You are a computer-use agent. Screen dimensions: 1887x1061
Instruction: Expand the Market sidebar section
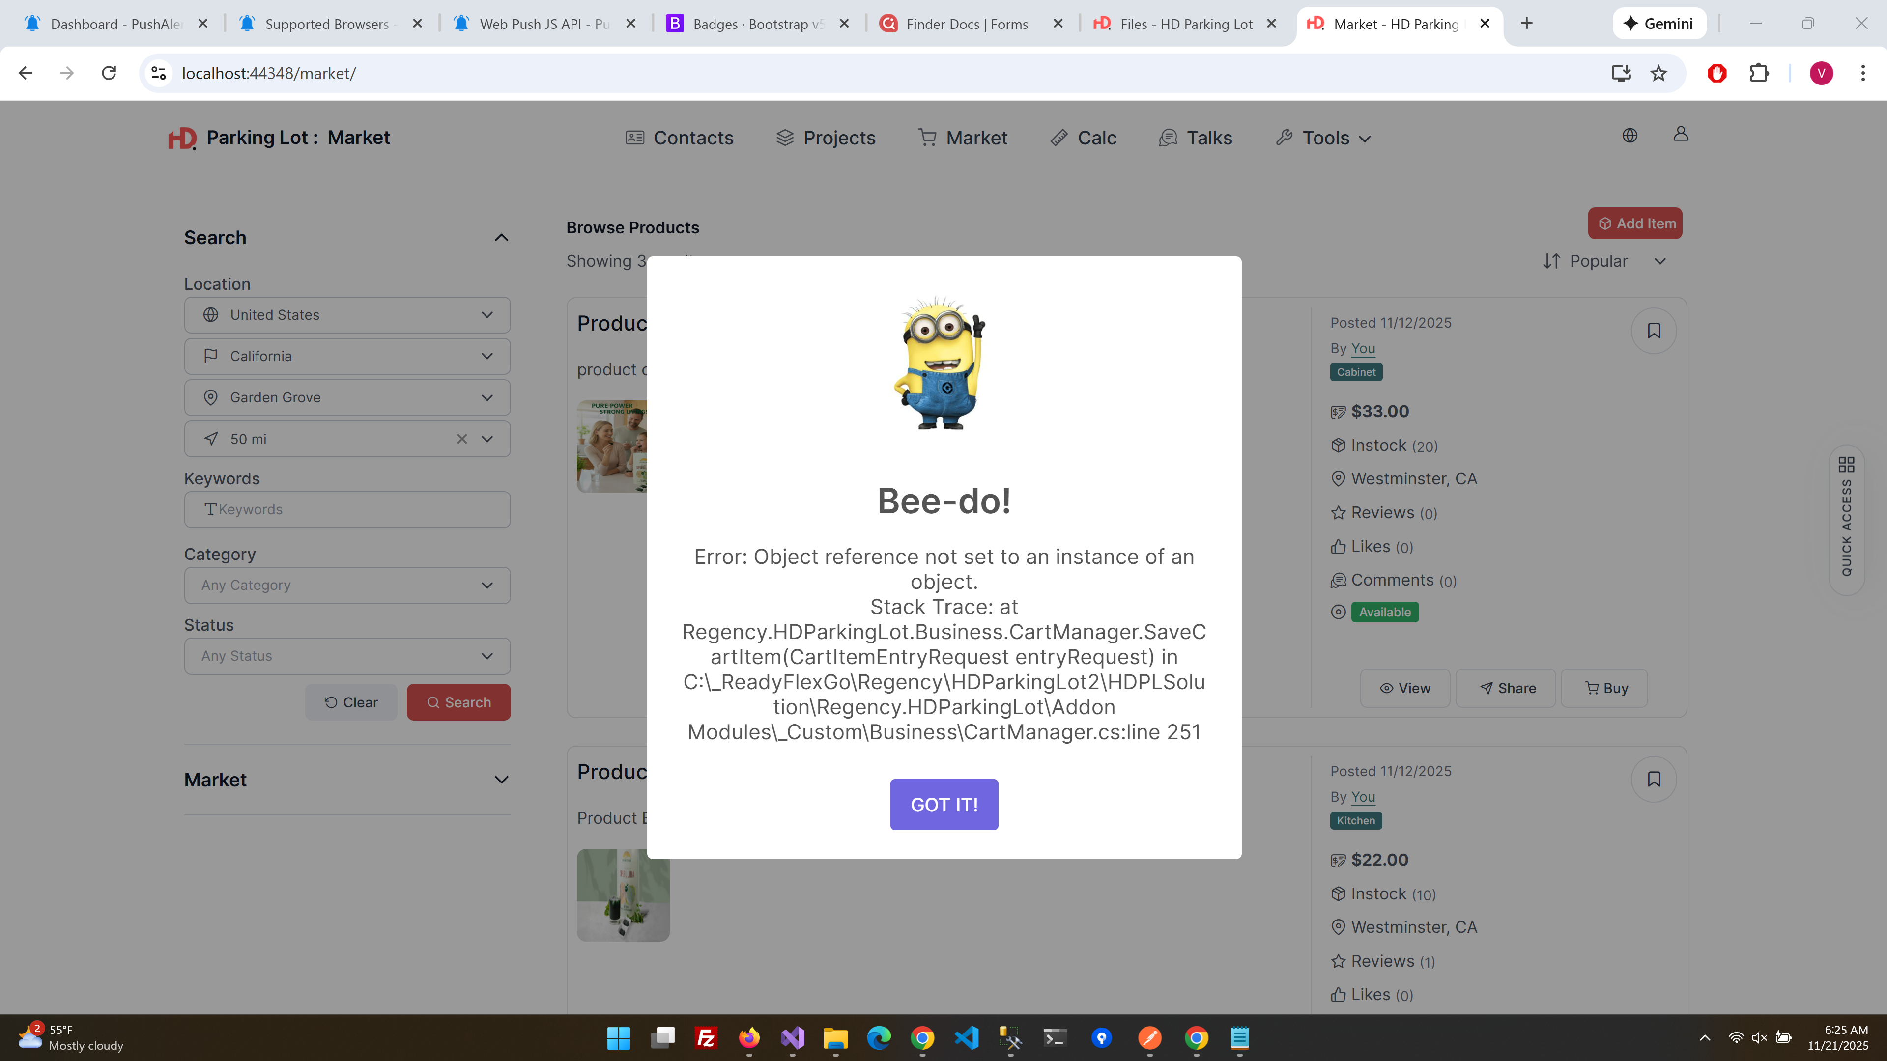click(x=501, y=780)
